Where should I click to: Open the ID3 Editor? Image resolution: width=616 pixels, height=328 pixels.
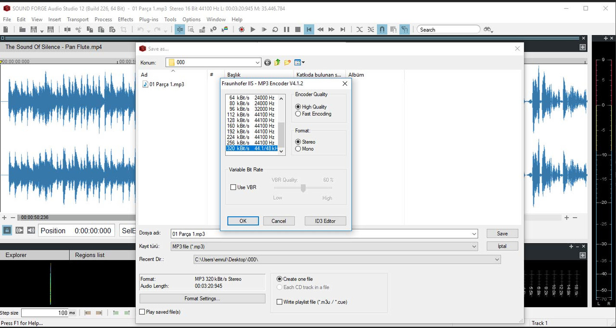tap(325, 221)
